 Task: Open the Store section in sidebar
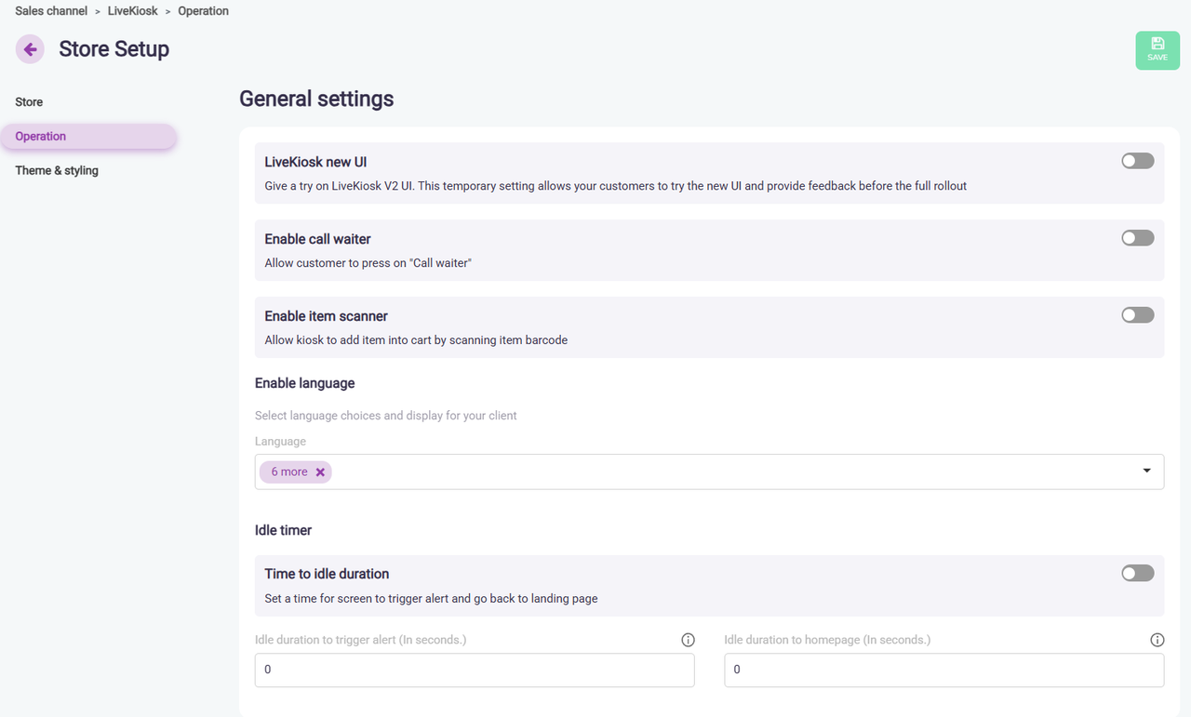[29, 102]
